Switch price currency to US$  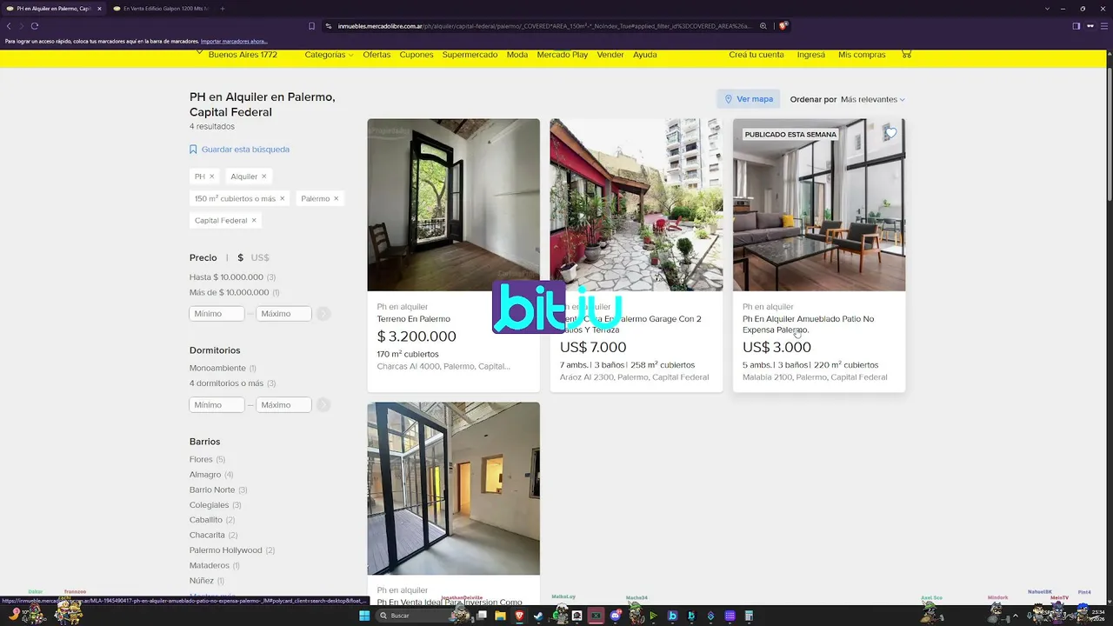(260, 257)
